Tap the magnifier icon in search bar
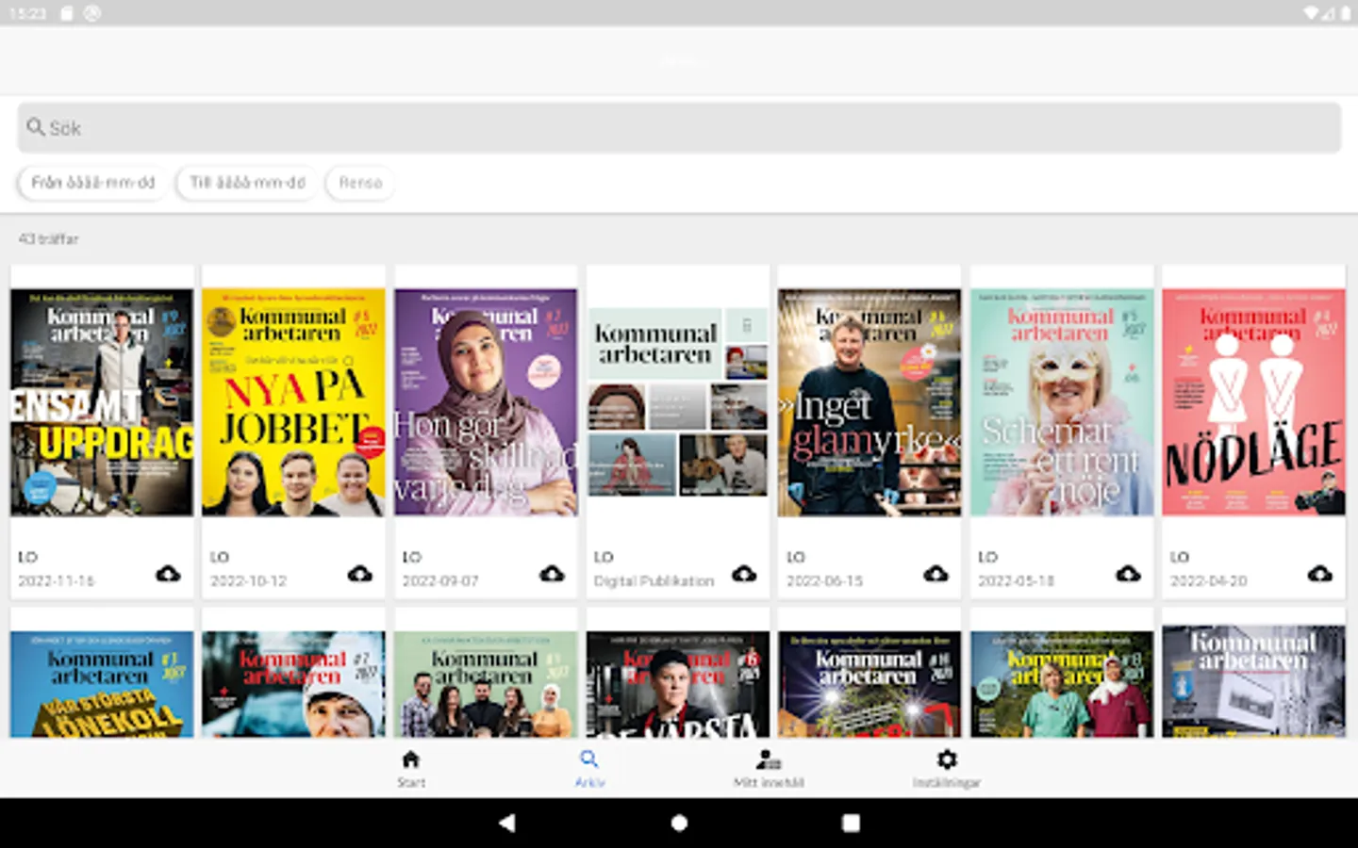Screen dimensions: 1358x848 (x=35, y=127)
